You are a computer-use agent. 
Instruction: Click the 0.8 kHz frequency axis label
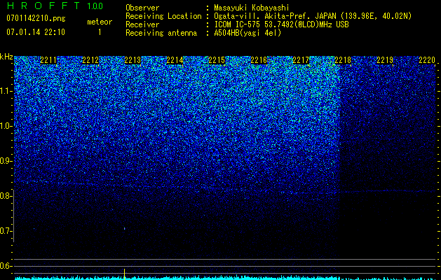pos(6,196)
